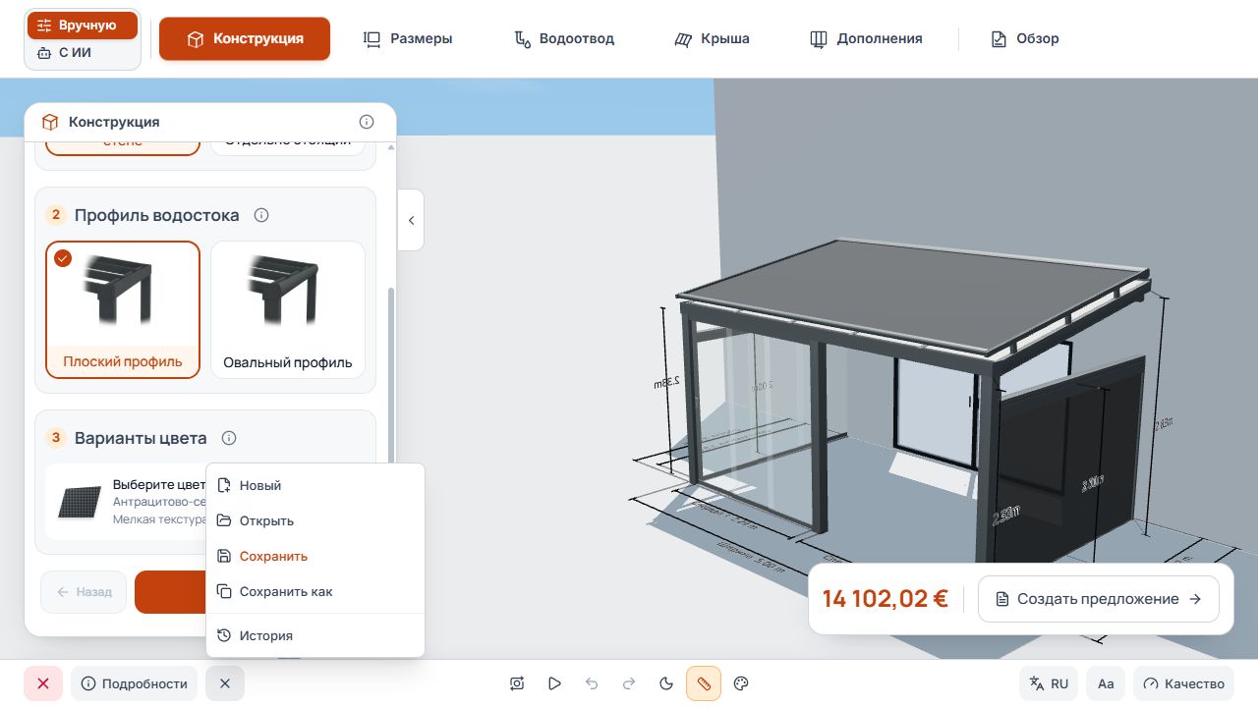The width and height of the screenshot is (1258, 707).
Task: Click the anthracite color texture swatch
Action: click(x=80, y=502)
